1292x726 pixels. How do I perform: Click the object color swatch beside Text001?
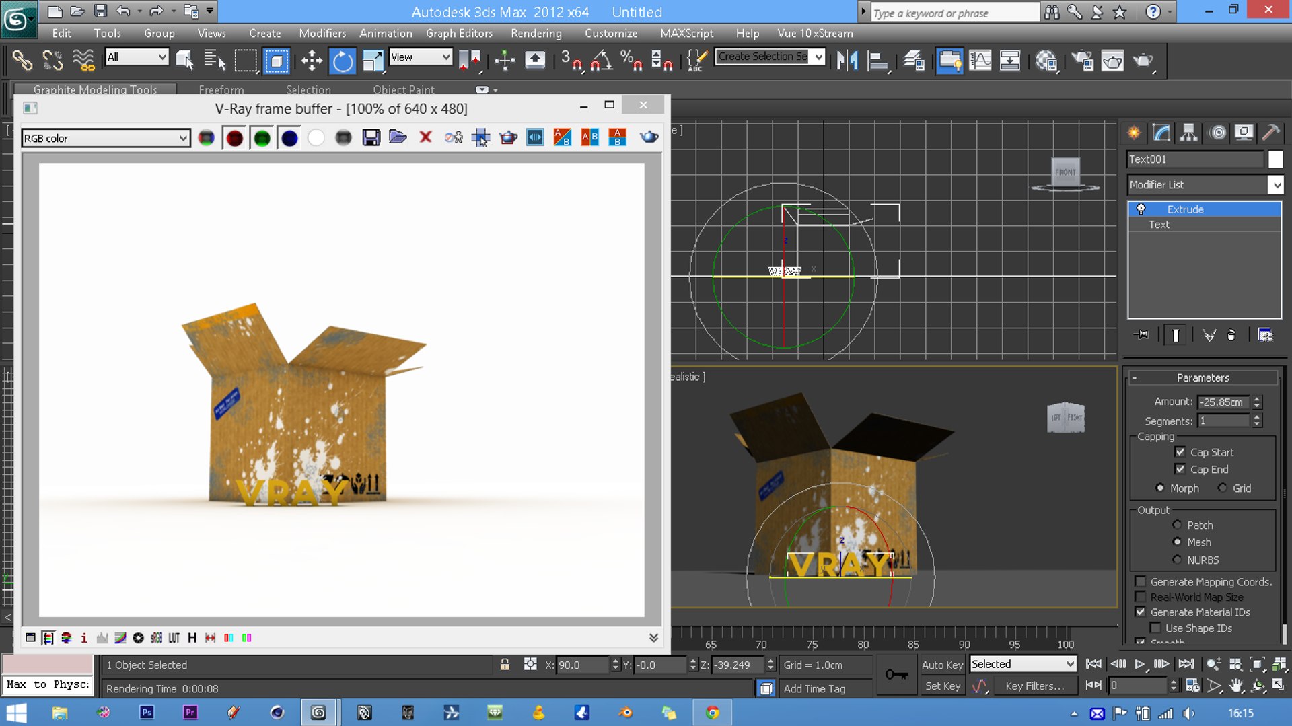[1275, 159]
